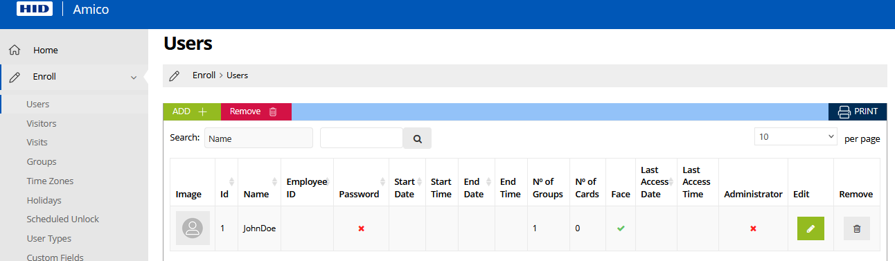This screenshot has width=895, height=261.
Task: Click the red X under Administrator
Action: click(x=753, y=228)
